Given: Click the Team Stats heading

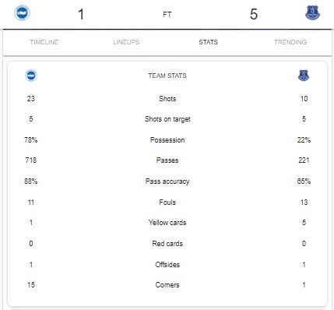Looking at the screenshot, I should click(167, 76).
